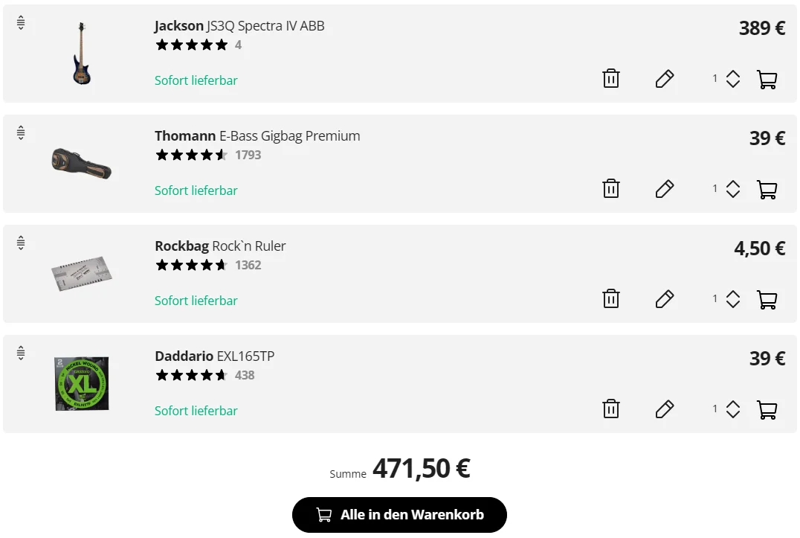Add Jackson JS3Q Spectra to cart
800x538 pixels.
click(x=767, y=79)
